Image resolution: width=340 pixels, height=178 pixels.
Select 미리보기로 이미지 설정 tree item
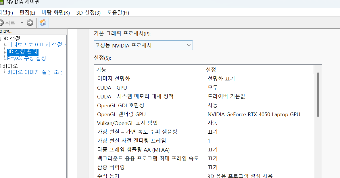[37, 45]
